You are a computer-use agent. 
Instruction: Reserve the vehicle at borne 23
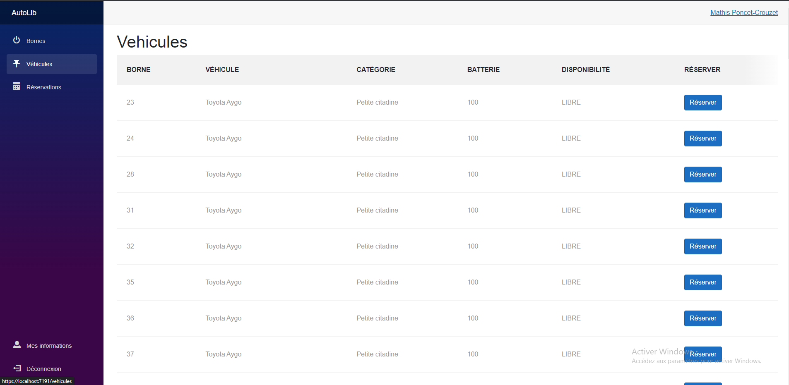coord(703,103)
